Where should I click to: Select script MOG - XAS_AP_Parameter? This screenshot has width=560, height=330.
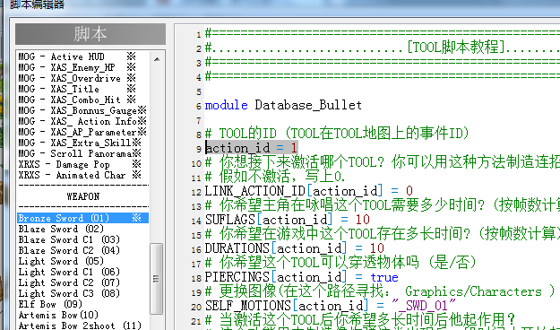[82, 132]
